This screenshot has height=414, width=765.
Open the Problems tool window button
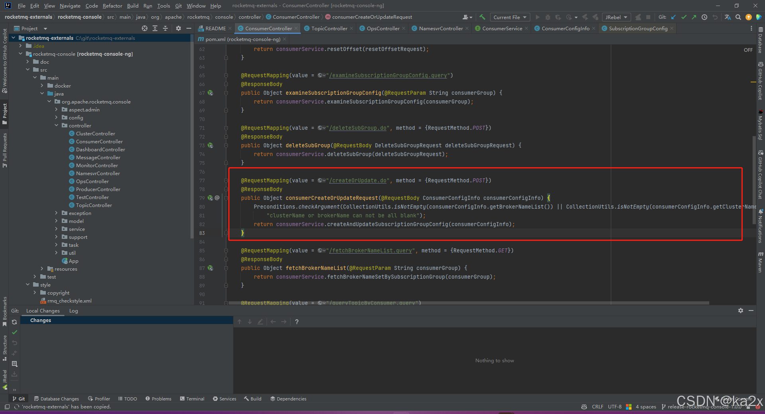[158, 398]
